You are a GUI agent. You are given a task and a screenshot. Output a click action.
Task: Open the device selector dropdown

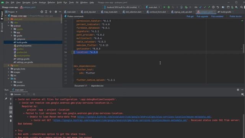(122, 7)
